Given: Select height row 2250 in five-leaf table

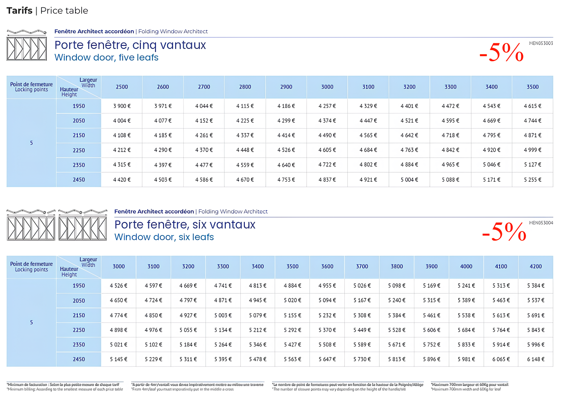Looking at the screenshot, I should pyautogui.click(x=79, y=151).
